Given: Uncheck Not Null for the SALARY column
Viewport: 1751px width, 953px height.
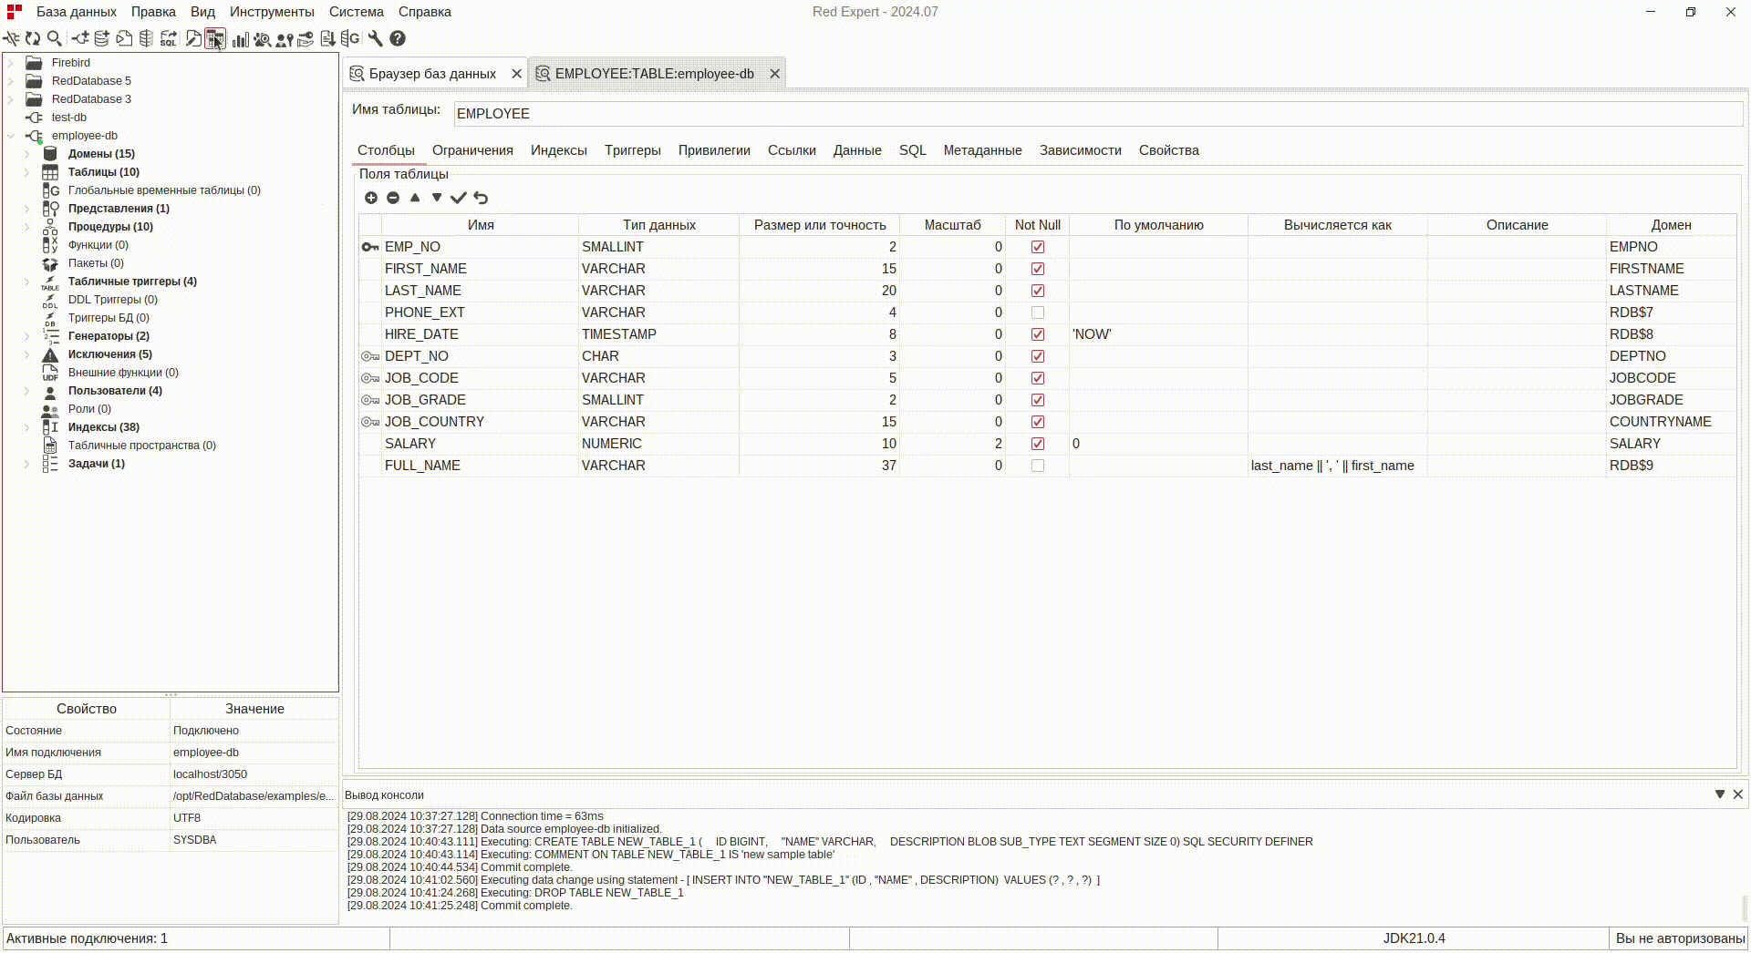Looking at the screenshot, I should 1038,444.
